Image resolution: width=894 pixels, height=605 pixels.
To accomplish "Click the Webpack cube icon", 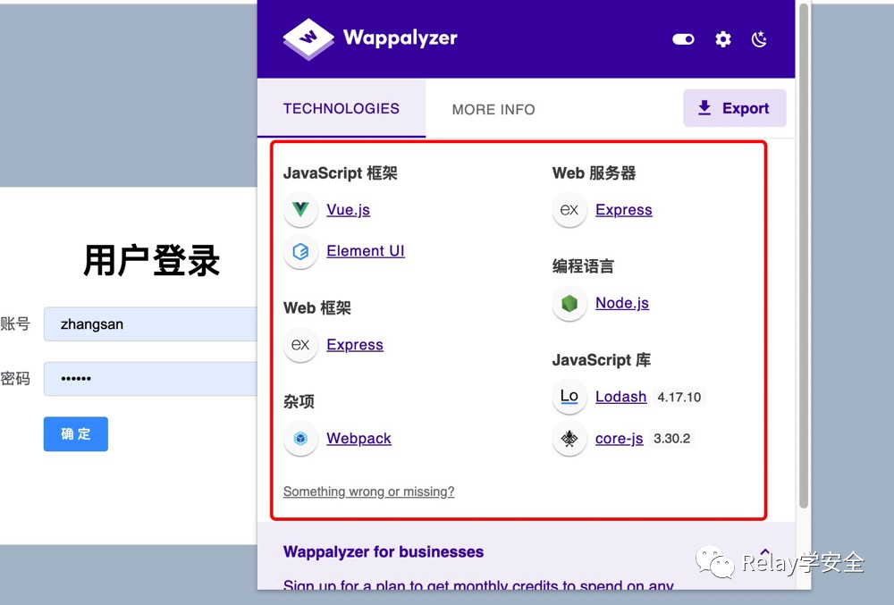I will click(300, 438).
